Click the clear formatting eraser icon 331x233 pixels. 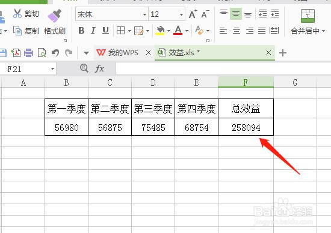pyautogui.click(x=199, y=31)
